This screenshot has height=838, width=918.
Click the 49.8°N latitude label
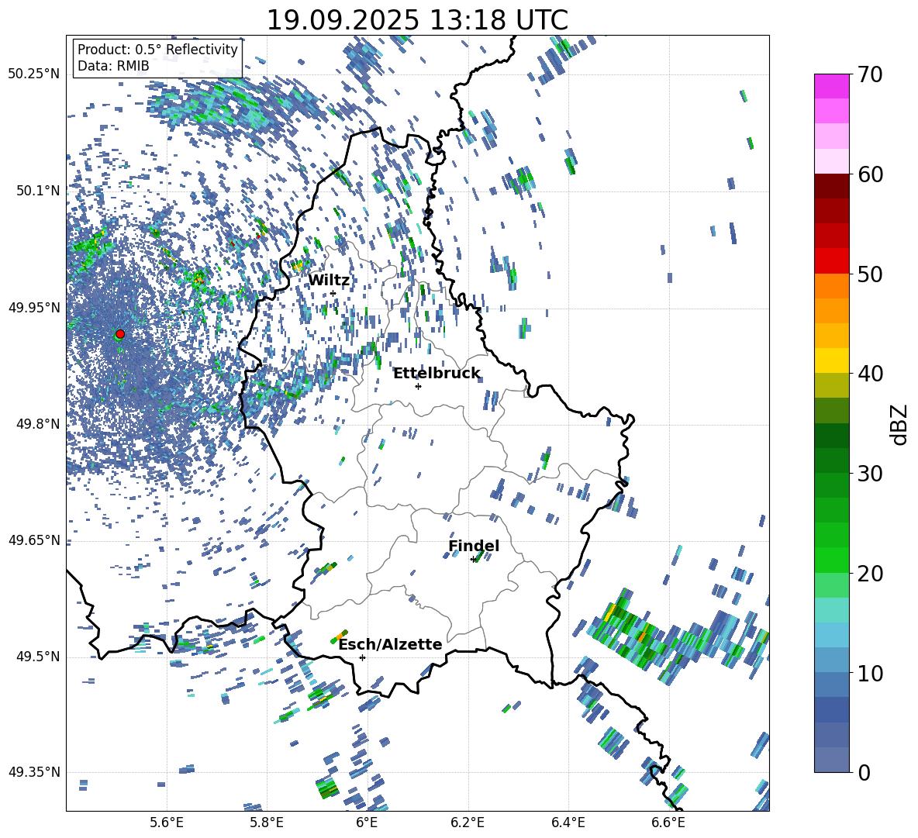37,424
